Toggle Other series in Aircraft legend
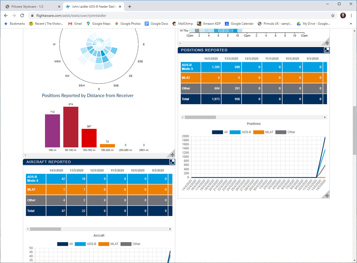The image size is (357, 263). point(130,244)
